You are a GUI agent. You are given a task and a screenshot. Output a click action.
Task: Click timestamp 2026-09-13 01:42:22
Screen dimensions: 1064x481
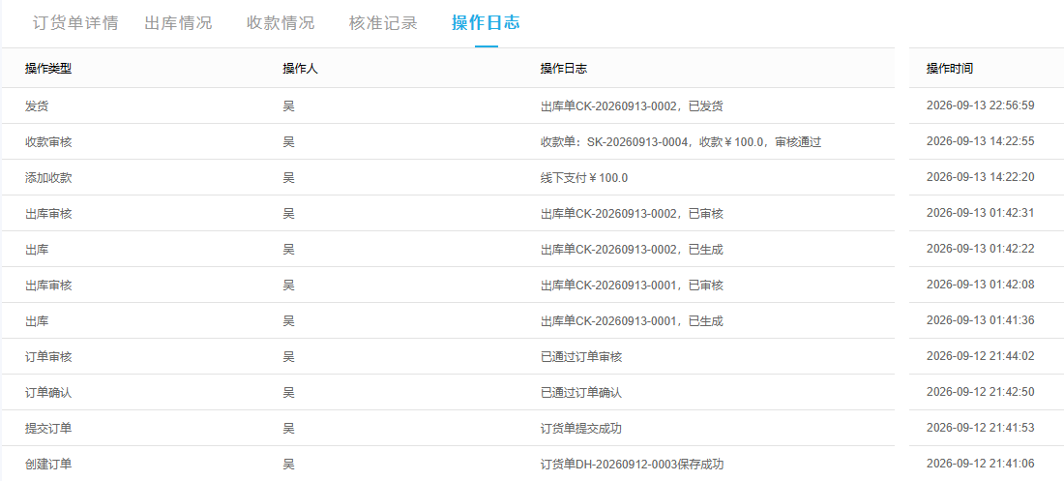(x=980, y=250)
